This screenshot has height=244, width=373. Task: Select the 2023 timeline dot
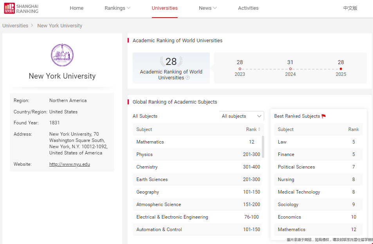click(240, 68)
